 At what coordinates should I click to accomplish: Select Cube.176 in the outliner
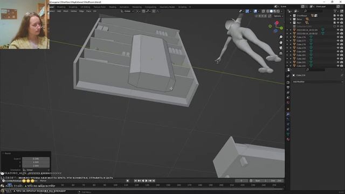301,37
